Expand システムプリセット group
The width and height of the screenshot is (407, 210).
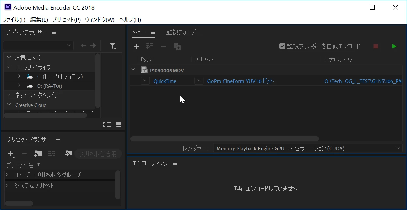[x=7, y=186]
